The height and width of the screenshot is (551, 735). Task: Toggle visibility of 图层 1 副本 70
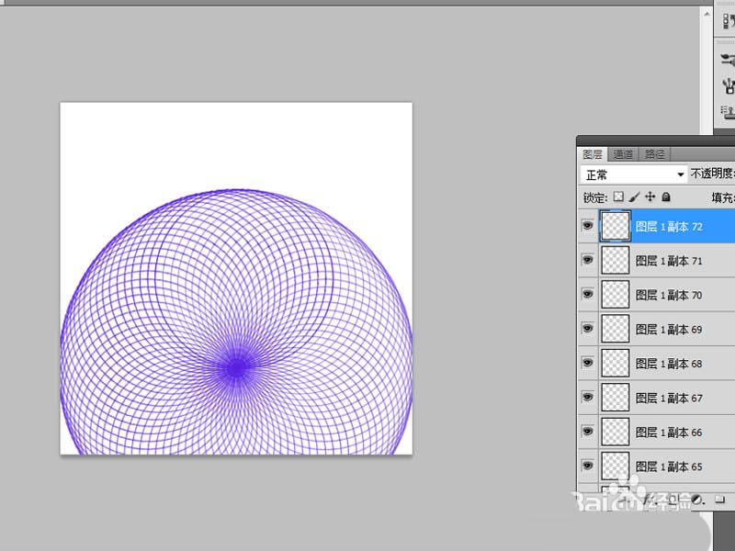tap(588, 295)
